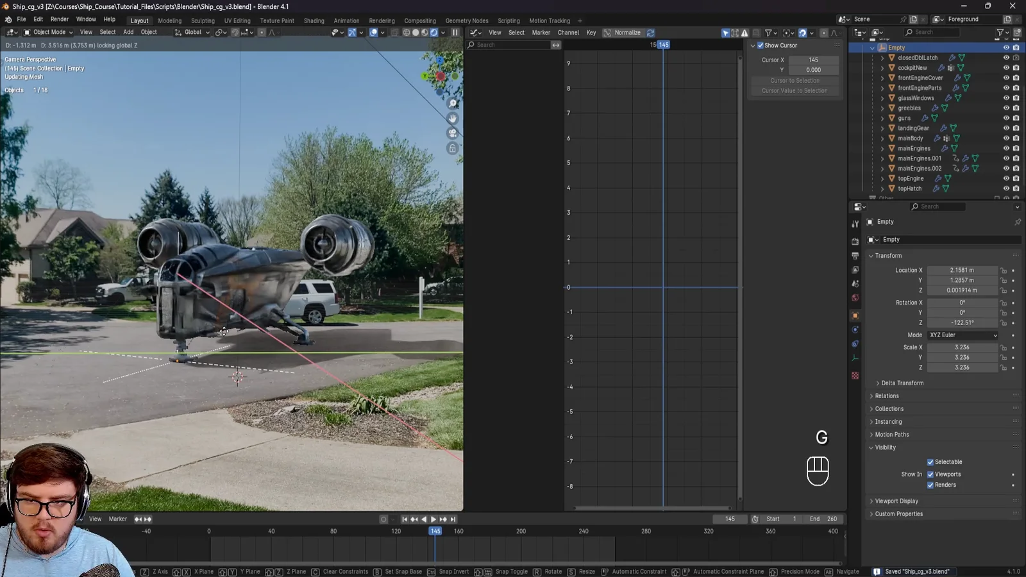Adjust the Scale X value slider
This screenshot has width=1026, height=577.
[963, 347]
